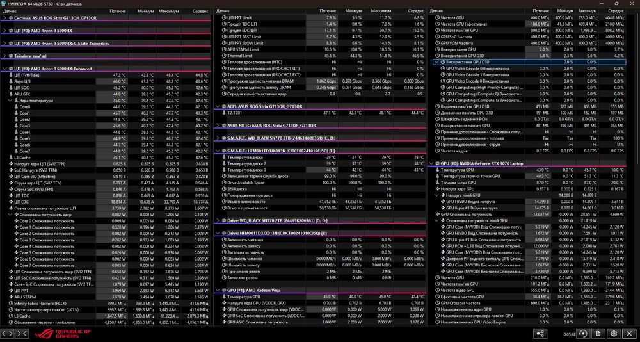The width and height of the screenshot is (640, 342).
Task: Click chip icon beside GPU [#1]: AMD Radeon Vega
Action: tap(223, 291)
